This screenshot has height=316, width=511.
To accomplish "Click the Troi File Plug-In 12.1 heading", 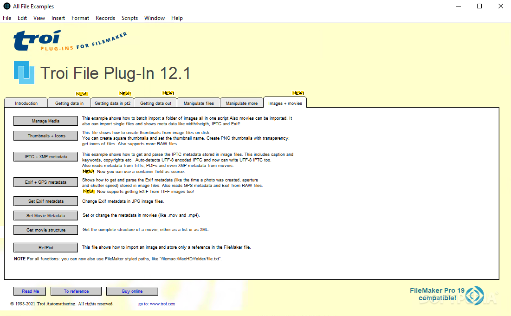I will pyautogui.click(x=116, y=73).
